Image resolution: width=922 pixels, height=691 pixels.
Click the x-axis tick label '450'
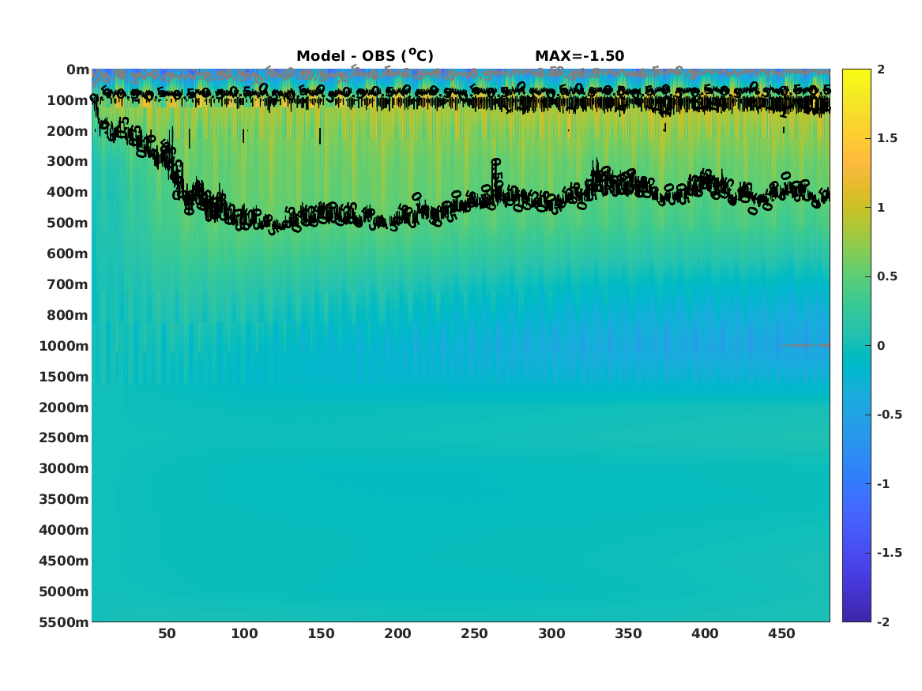pos(782,633)
